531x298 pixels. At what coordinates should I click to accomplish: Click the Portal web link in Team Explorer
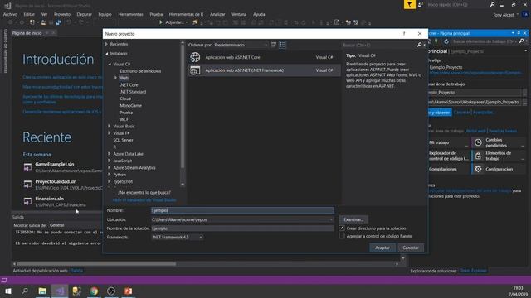475,131
